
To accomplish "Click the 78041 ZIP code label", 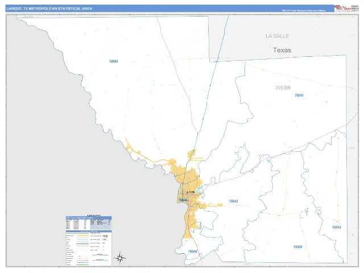I will click(299, 95).
